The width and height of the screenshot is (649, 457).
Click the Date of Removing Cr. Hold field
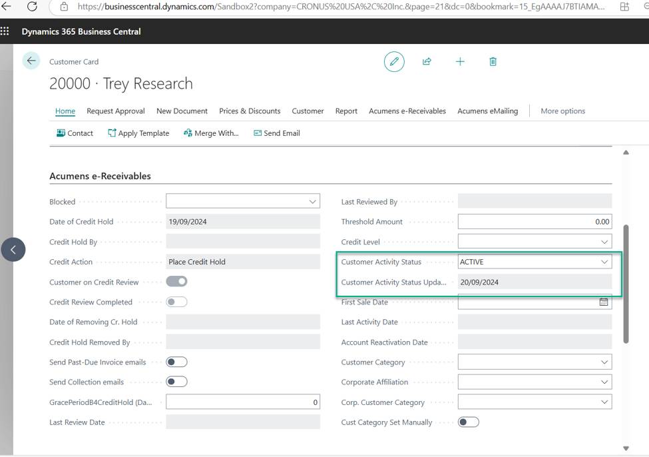(243, 322)
